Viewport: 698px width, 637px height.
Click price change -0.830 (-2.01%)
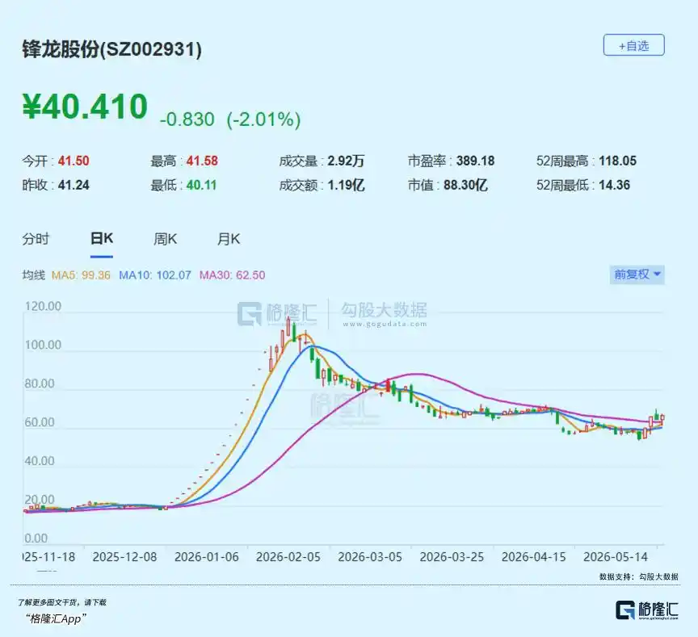[x=230, y=119]
